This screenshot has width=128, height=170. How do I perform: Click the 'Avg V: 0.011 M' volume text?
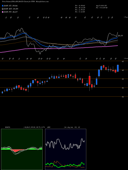click(102, 6)
